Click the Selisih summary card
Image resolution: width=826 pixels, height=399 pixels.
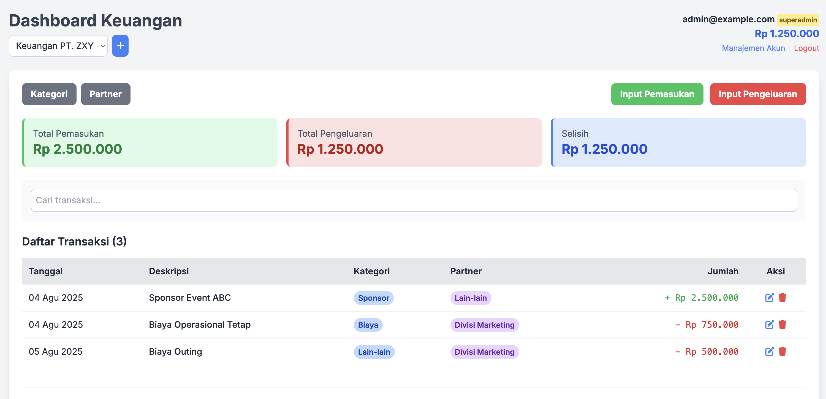tap(678, 143)
